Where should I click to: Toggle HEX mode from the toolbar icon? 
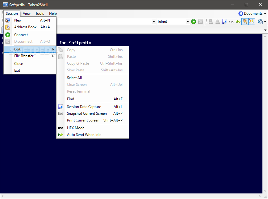click(x=231, y=22)
